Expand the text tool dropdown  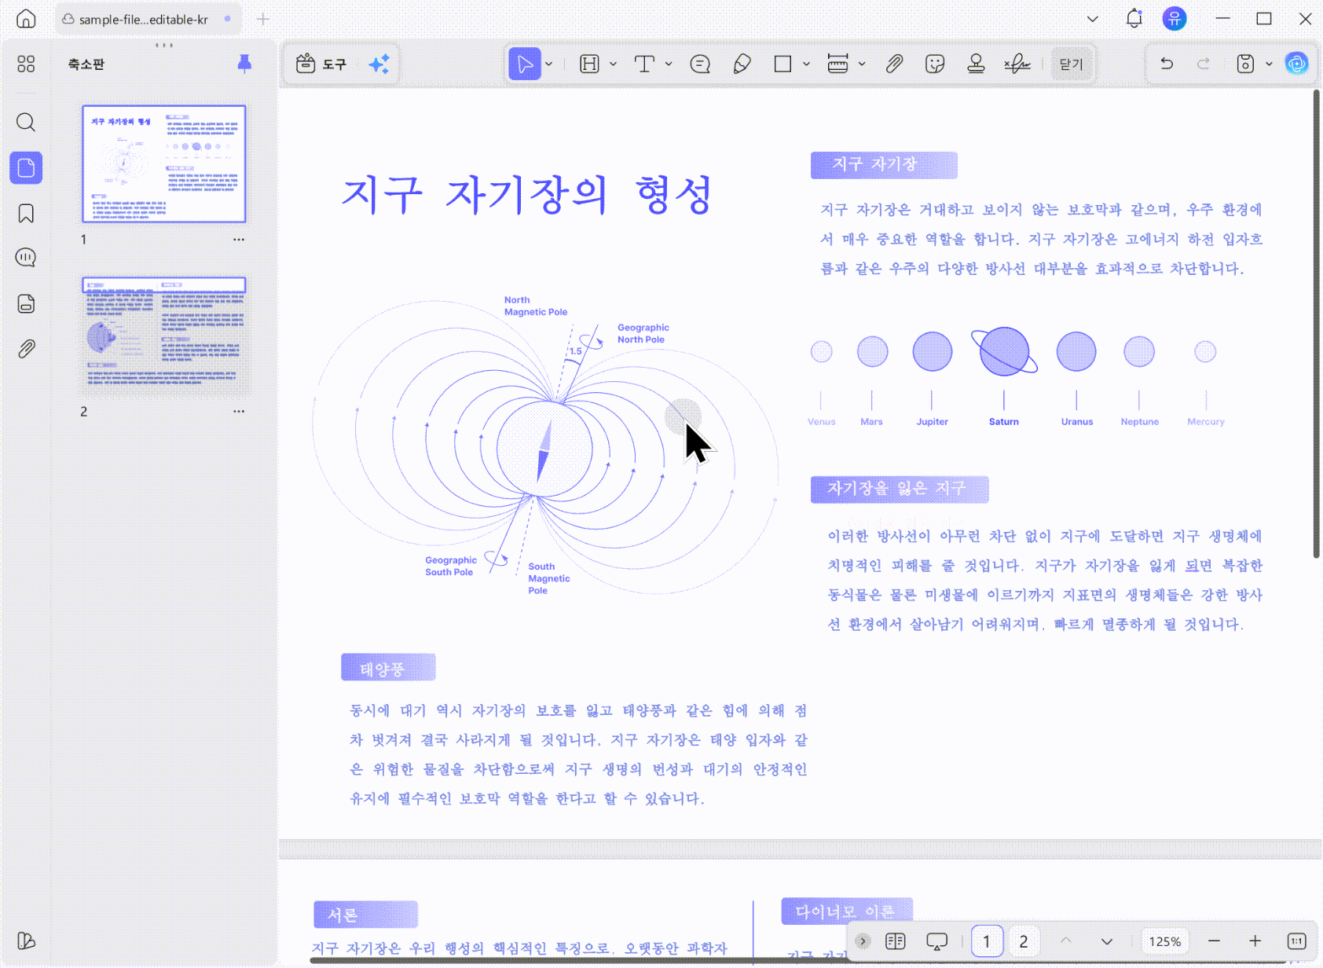[669, 64]
